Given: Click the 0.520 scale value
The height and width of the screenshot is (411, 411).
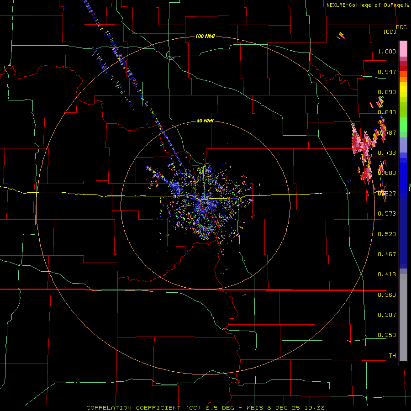Looking at the screenshot, I should tap(387, 234).
